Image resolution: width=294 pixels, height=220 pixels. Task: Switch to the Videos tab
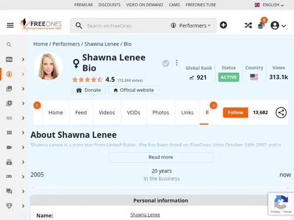coord(107,113)
